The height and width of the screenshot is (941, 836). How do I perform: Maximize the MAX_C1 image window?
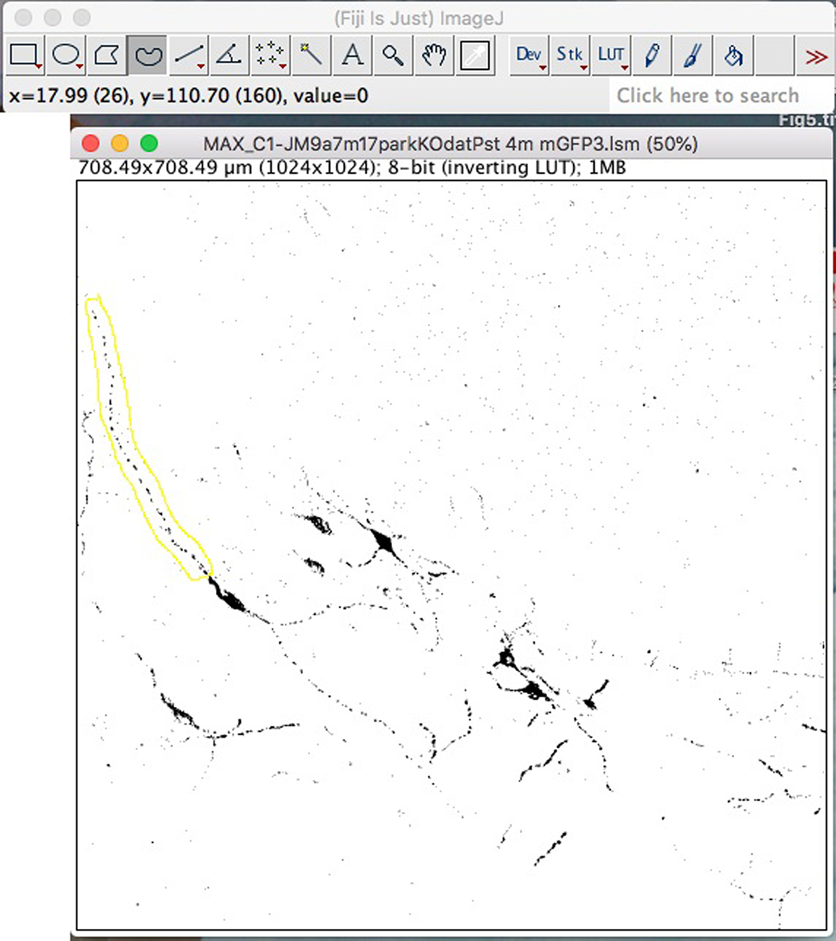point(149,144)
